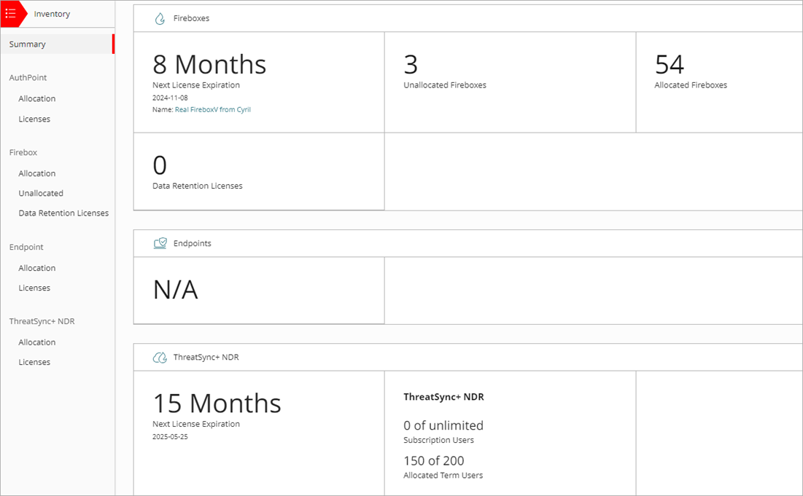This screenshot has width=803, height=496.
Task: Open ThreatSync+ NDR Licenses page
Action: [34, 361]
